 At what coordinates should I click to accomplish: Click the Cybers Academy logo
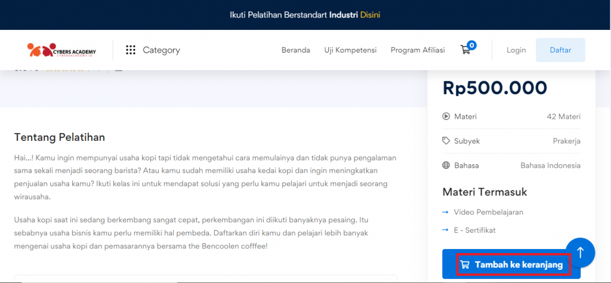(x=61, y=50)
